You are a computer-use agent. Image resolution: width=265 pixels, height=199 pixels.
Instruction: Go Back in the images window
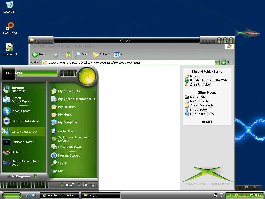pos(39,54)
